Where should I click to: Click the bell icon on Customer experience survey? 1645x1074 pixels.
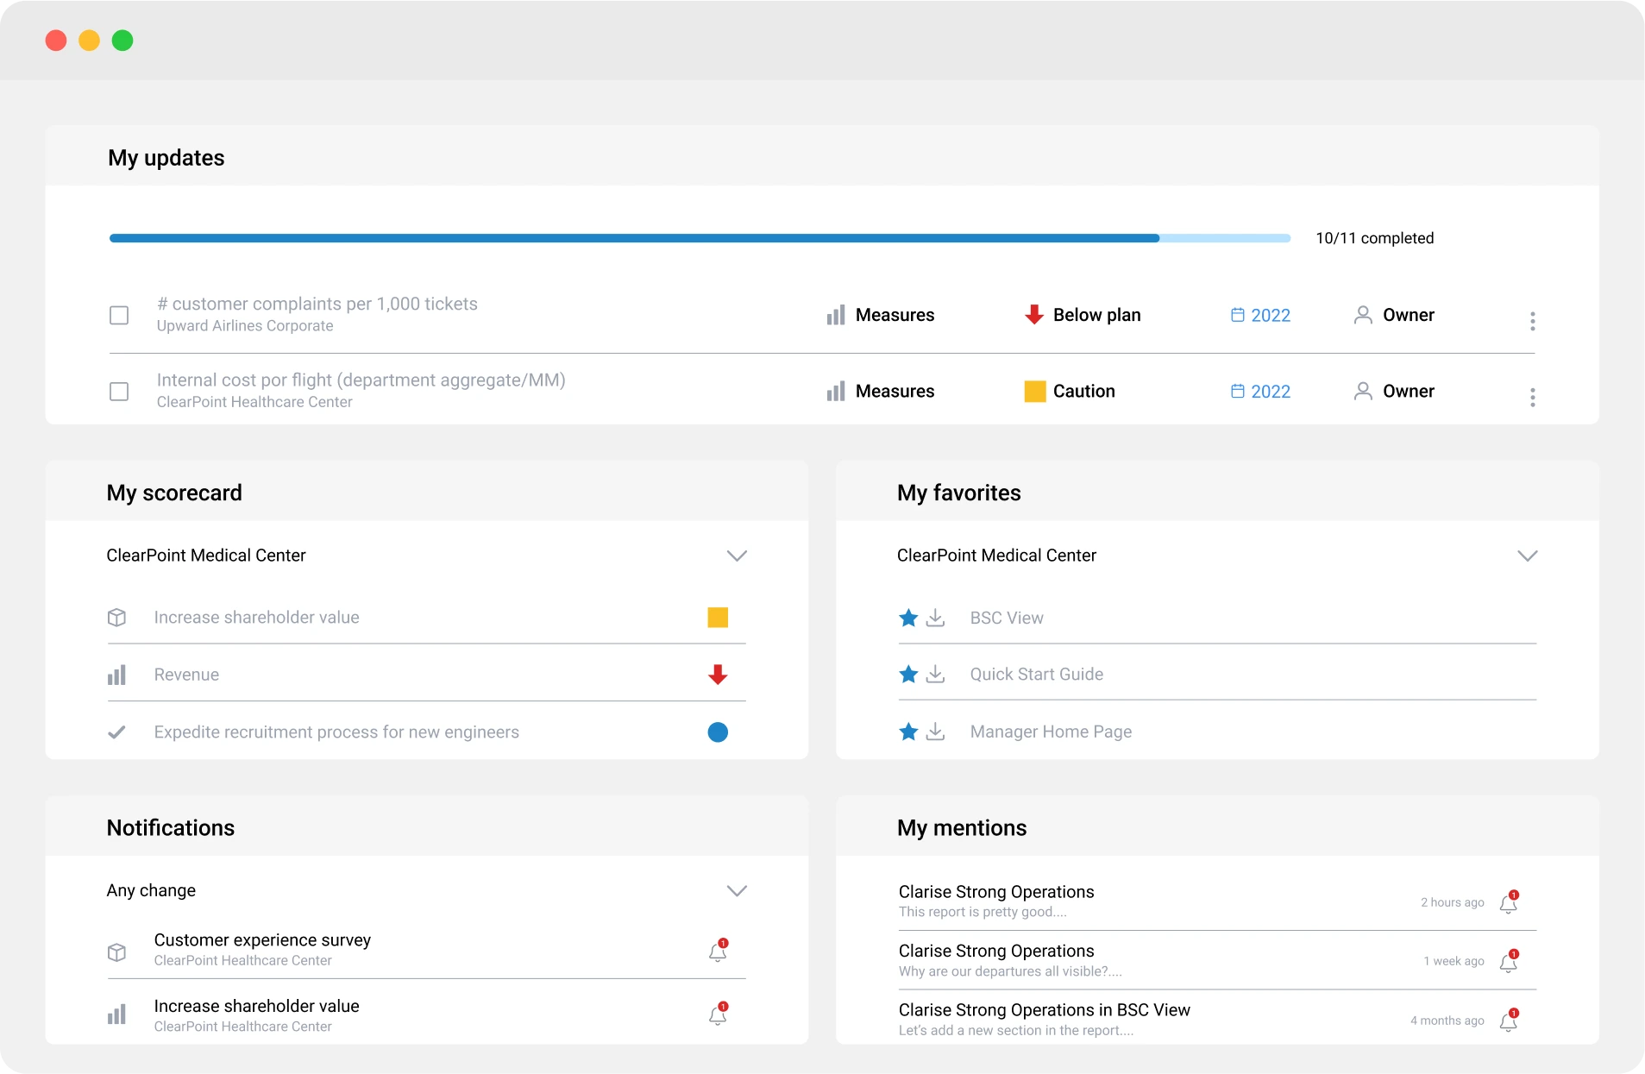717,952
